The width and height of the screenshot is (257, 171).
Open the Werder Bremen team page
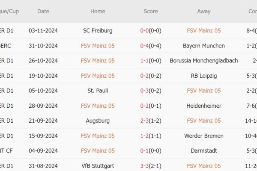(203, 136)
